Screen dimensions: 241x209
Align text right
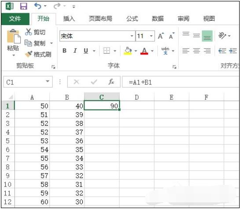207,51
